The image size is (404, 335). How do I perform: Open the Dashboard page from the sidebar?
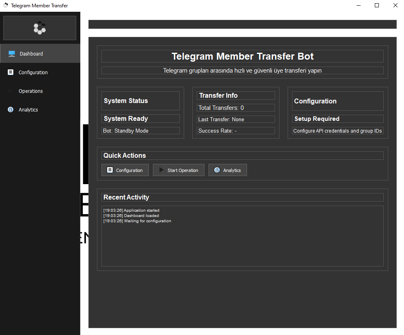(x=40, y=54)
